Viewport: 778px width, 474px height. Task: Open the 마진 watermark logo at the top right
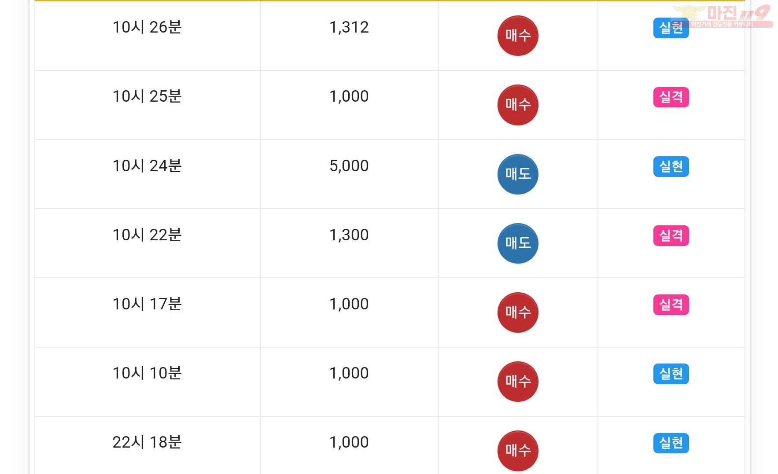(723, 16)
